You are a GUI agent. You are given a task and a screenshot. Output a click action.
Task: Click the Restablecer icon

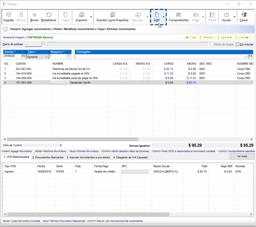(x=49, y=15)
